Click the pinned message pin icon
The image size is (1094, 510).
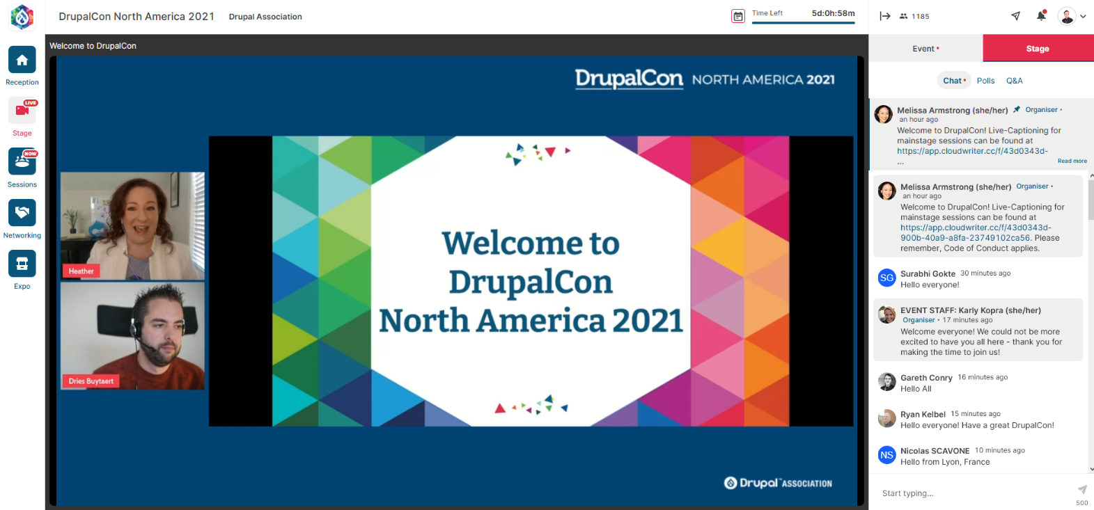1017,109
